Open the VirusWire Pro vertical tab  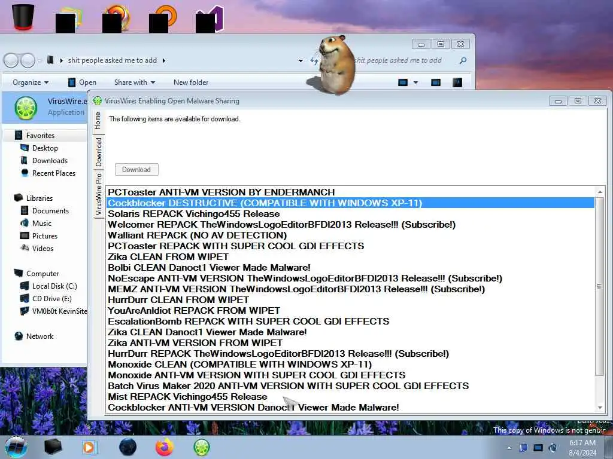click(98, 194)
